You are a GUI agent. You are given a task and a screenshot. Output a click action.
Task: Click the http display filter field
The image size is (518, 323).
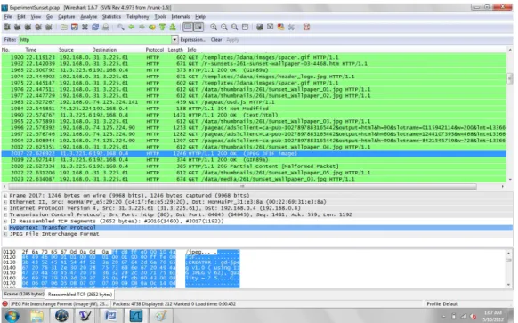click(95, 40)
